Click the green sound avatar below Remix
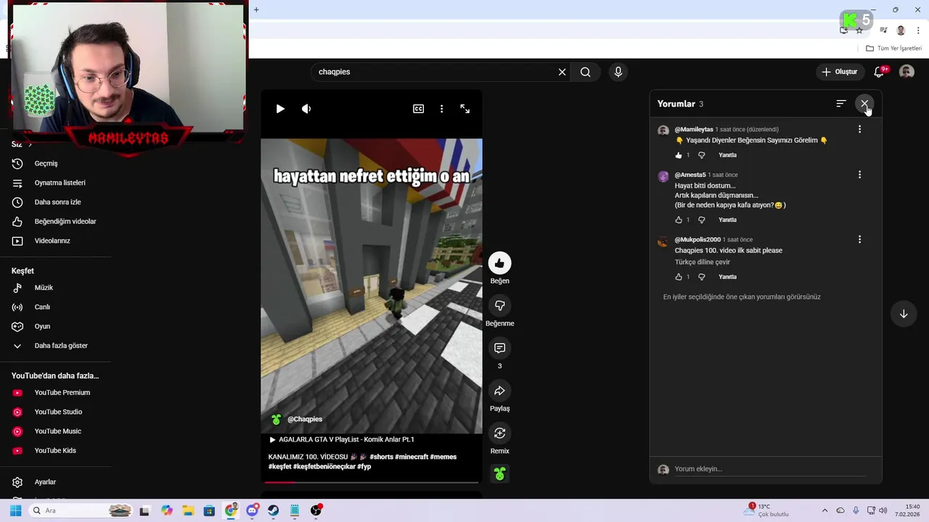 click(499, 474)
